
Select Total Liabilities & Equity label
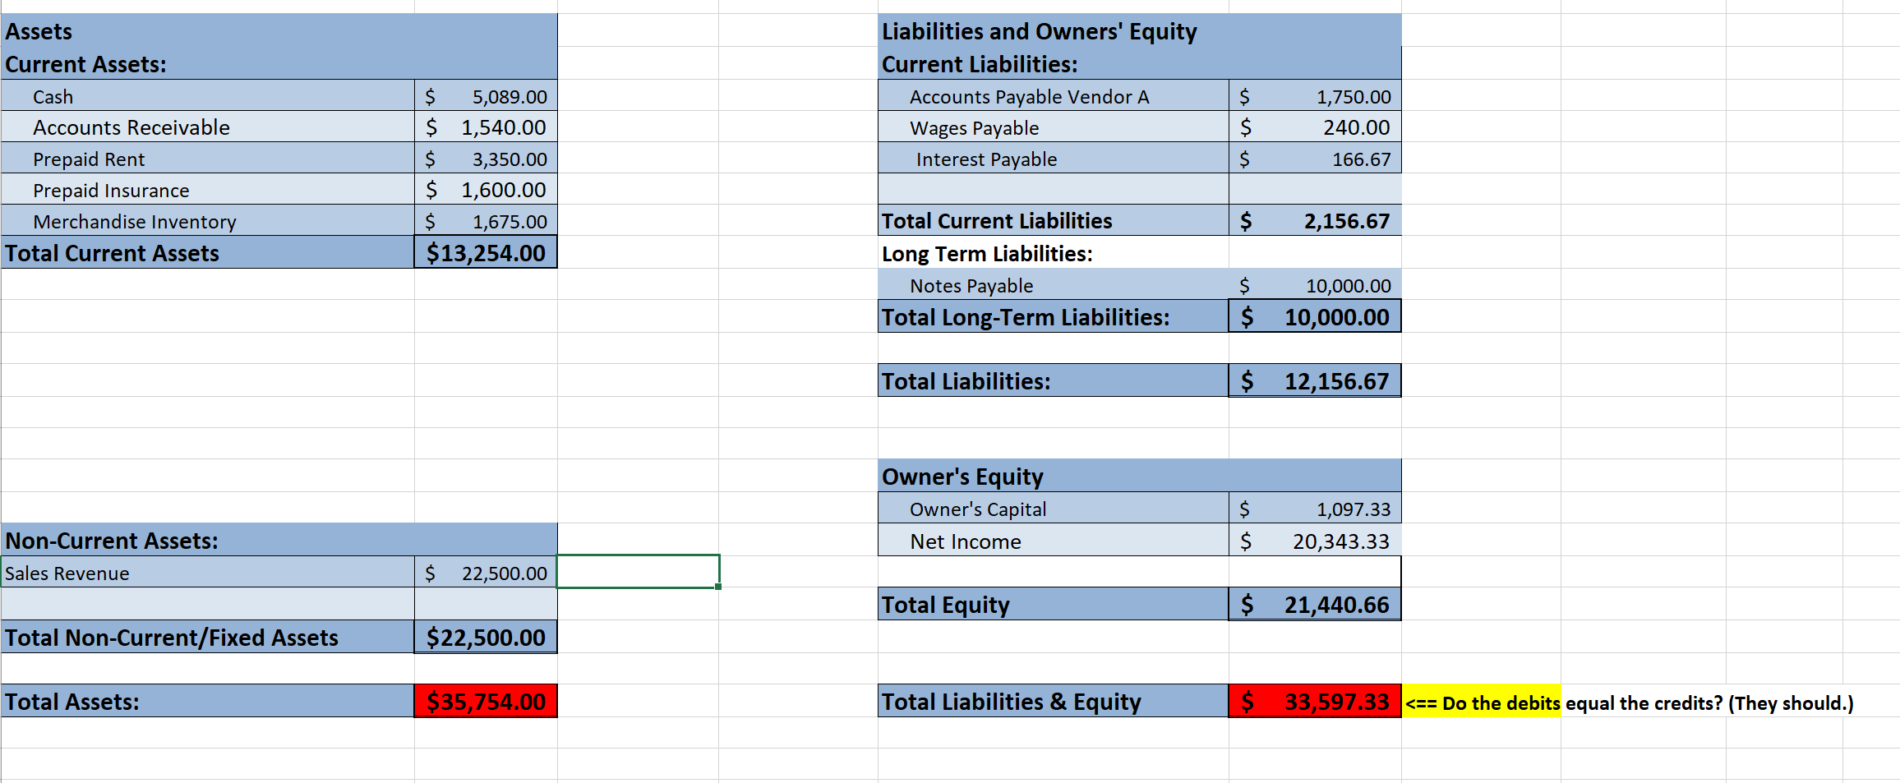(1054, 701)
